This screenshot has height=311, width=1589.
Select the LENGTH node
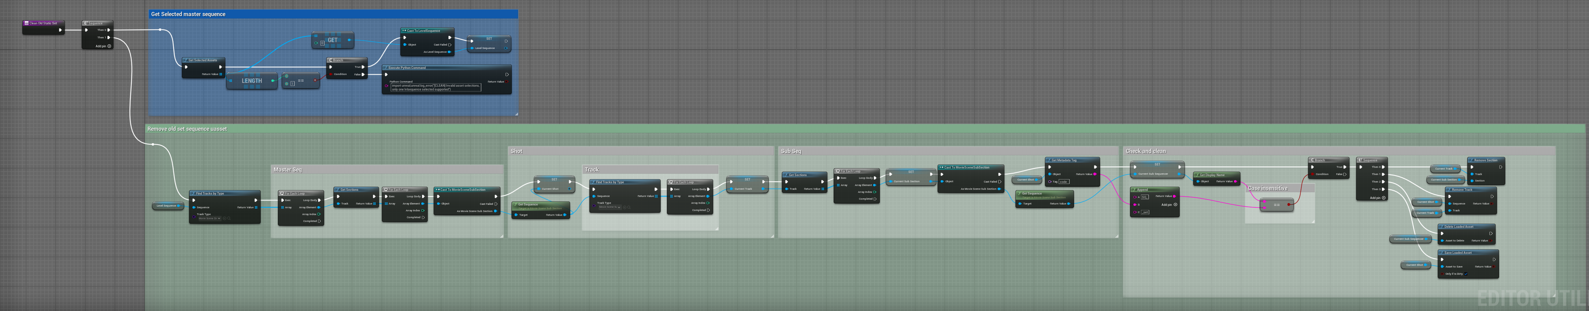(252, 81)
